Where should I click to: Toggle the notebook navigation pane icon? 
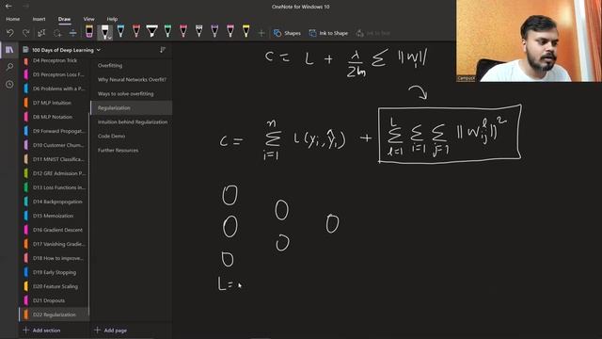(9, 50)
